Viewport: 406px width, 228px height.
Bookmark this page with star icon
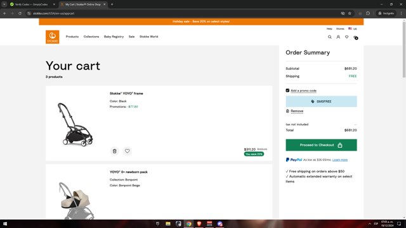pyautogui.click(x=350, y=13)
